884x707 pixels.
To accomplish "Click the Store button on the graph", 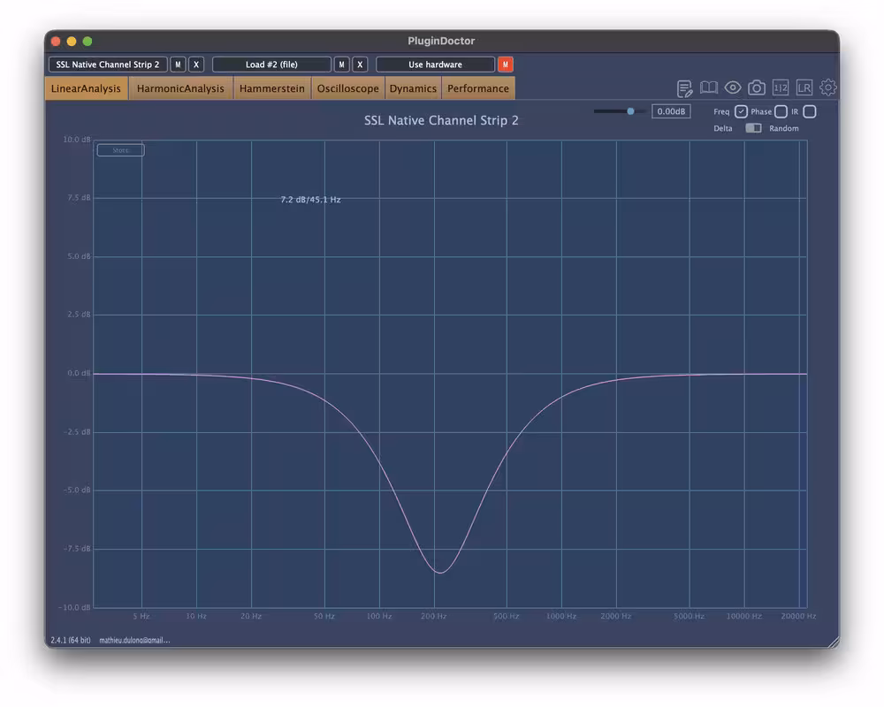I will 120,150.
